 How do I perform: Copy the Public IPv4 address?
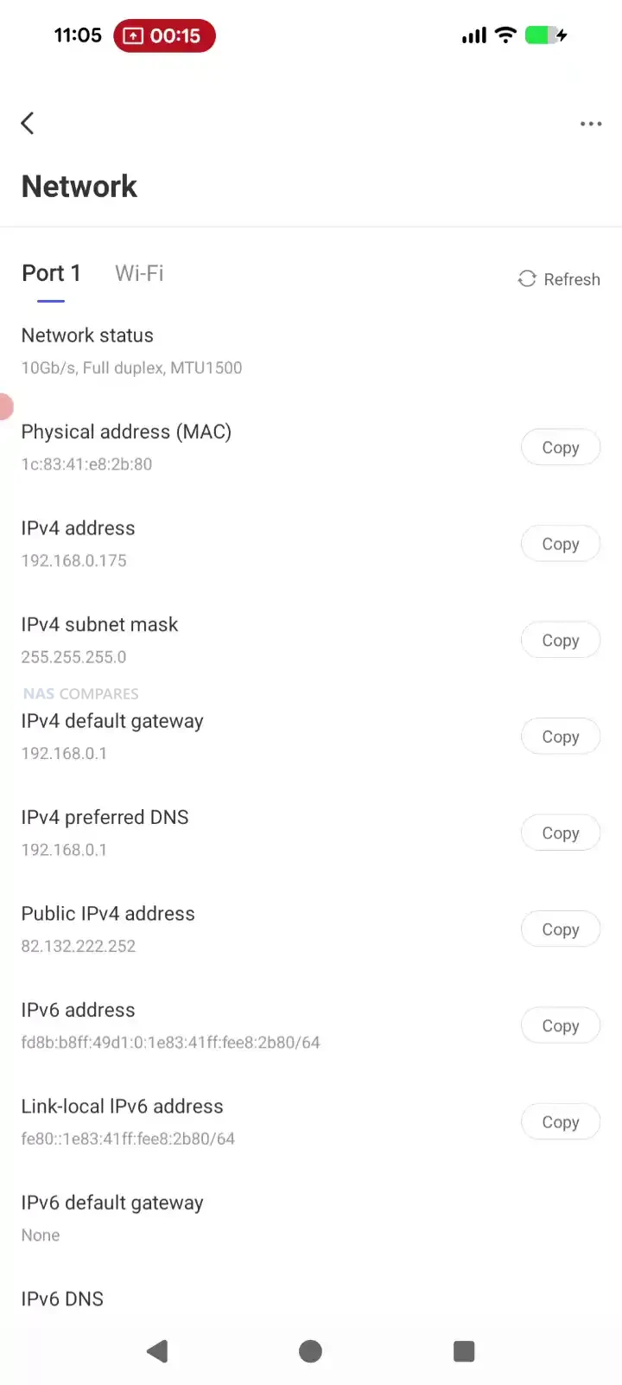[x=560, y=929]
